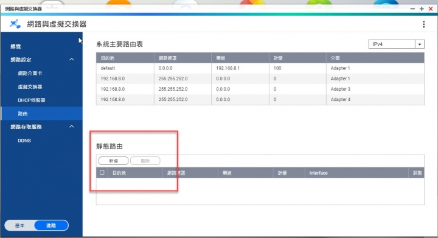Image resolution: width=438 pixels, height=238 pixels.
Task: Open the DDNS page
Action: click(x=24, y=141)
